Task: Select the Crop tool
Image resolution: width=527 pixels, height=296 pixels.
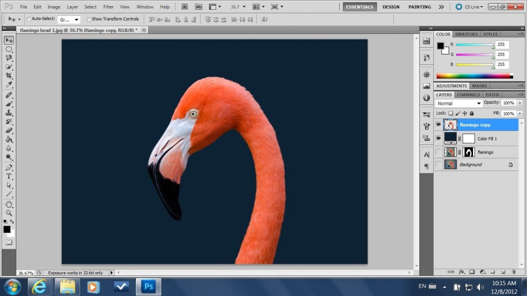Action: click(x=9, y=76)
